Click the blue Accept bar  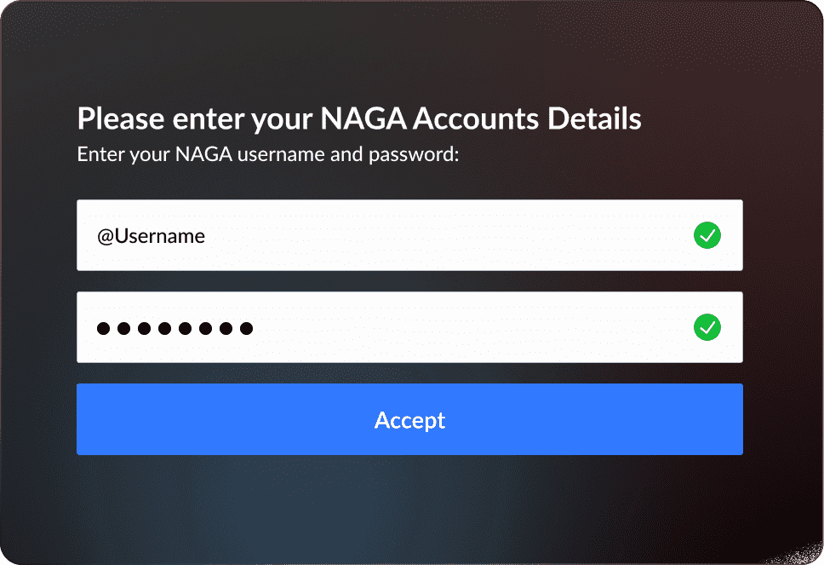(409, 419)
